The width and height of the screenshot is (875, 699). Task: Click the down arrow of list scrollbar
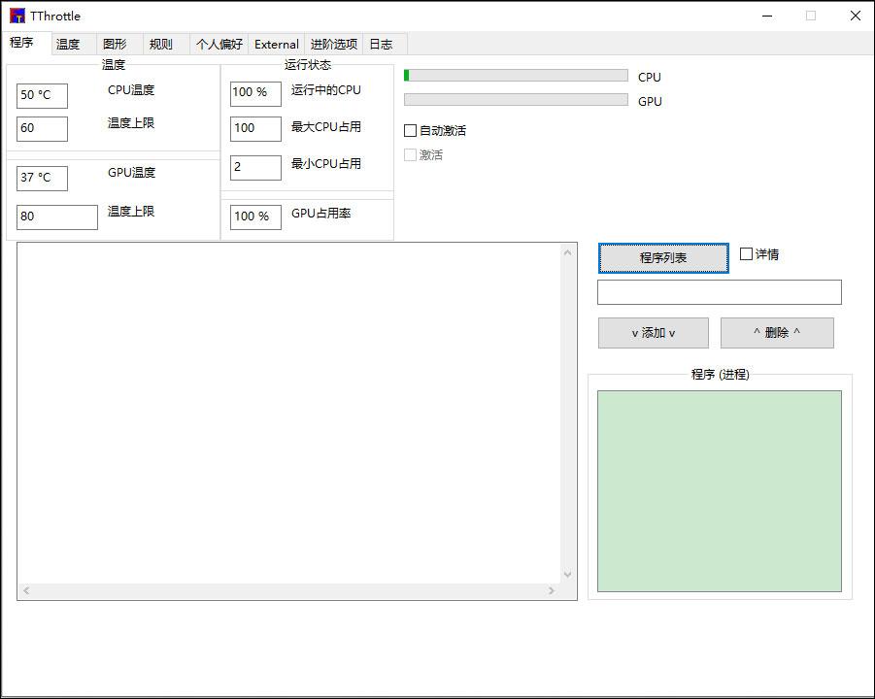click(568, 574)
